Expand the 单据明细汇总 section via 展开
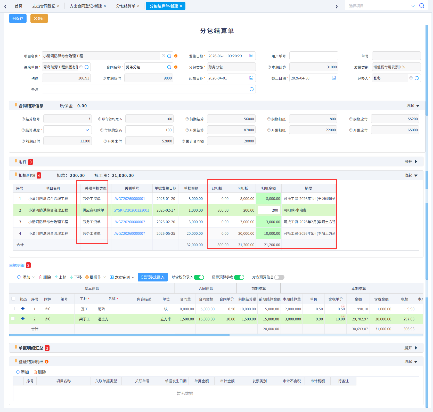 pos(411,348)
